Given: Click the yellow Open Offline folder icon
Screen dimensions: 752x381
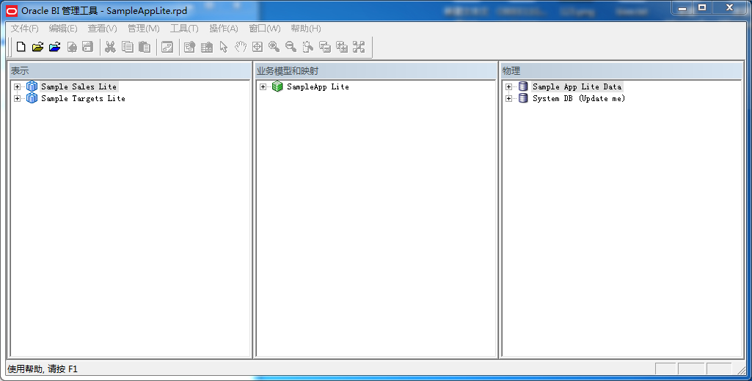Looking at the screenshot, I should (x=38, y=46).
